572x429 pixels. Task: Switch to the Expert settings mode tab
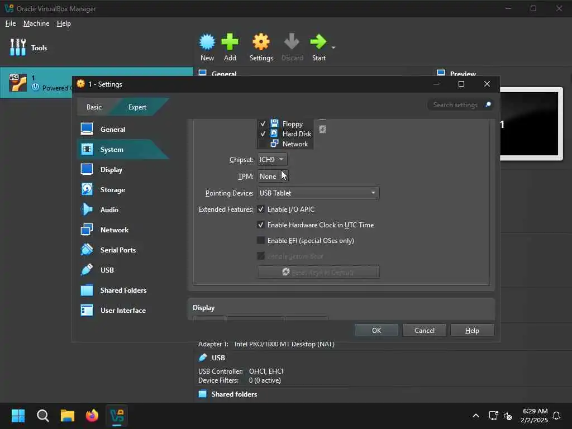pos(137,107)
